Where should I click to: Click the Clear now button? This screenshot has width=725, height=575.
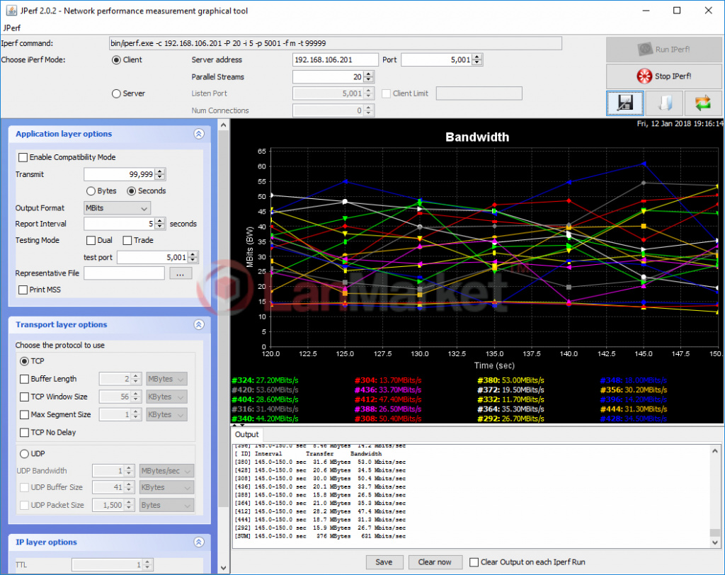tap(435, 562)
